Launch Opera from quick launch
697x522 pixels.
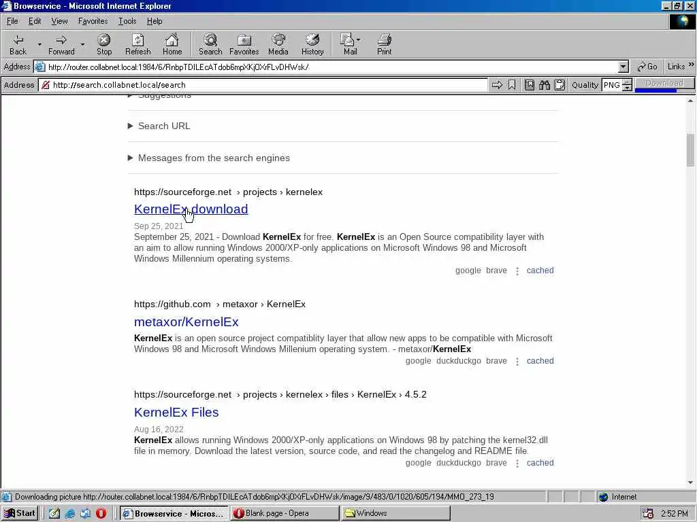coord(101,513)
